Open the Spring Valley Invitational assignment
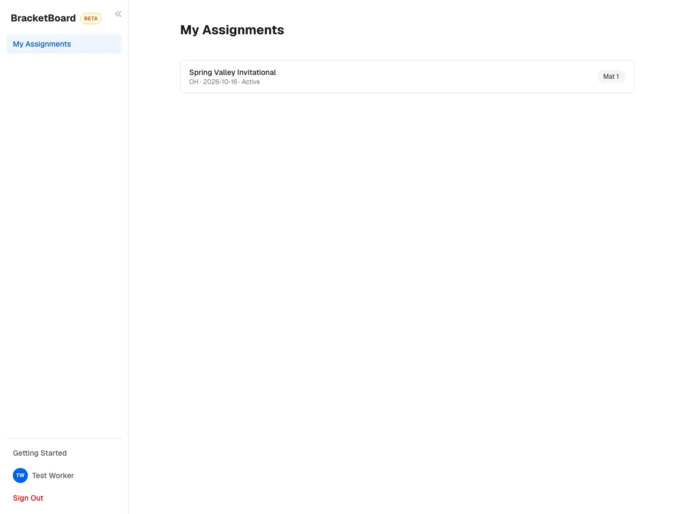Screen dimensions: 686x514 point(407,77)
